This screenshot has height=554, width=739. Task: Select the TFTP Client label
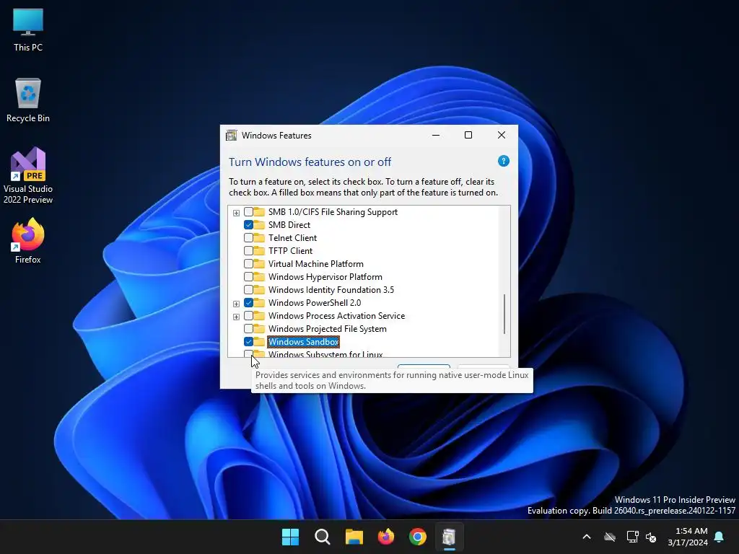click(x=290, y=250)
